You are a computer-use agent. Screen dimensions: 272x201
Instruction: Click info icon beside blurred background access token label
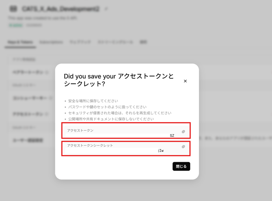click(47, 114)
